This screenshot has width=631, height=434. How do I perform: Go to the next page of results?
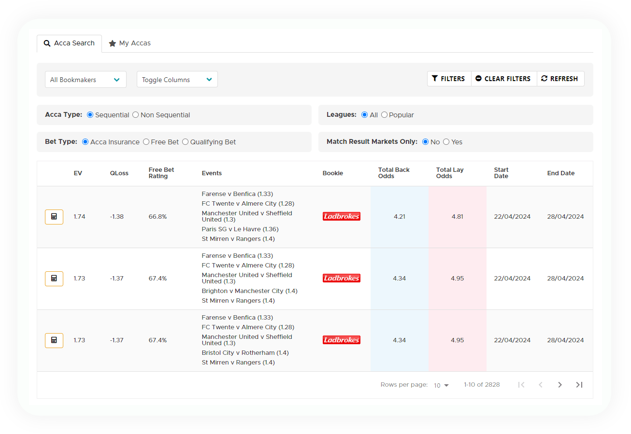559,385
